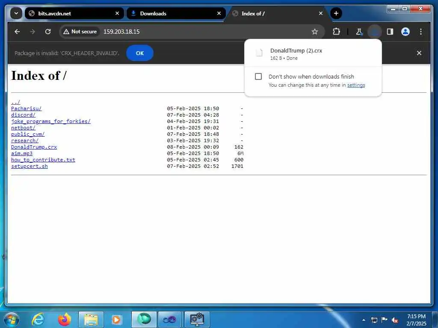Open the setupcert.sh file link
Screen dimensions: 438x328
coord(30,166)
